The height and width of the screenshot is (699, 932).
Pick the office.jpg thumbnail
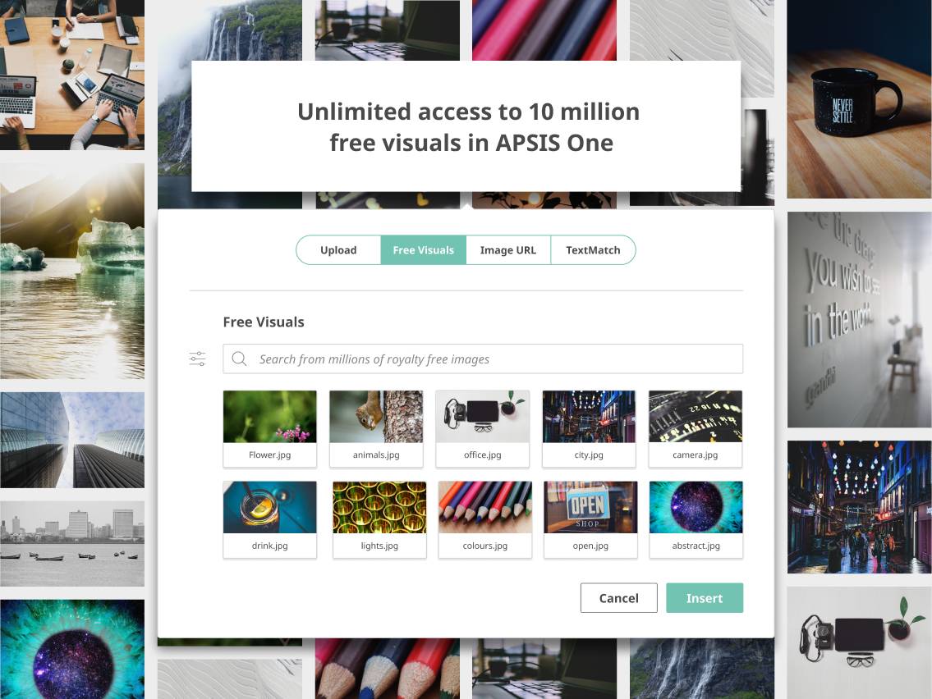483,429
